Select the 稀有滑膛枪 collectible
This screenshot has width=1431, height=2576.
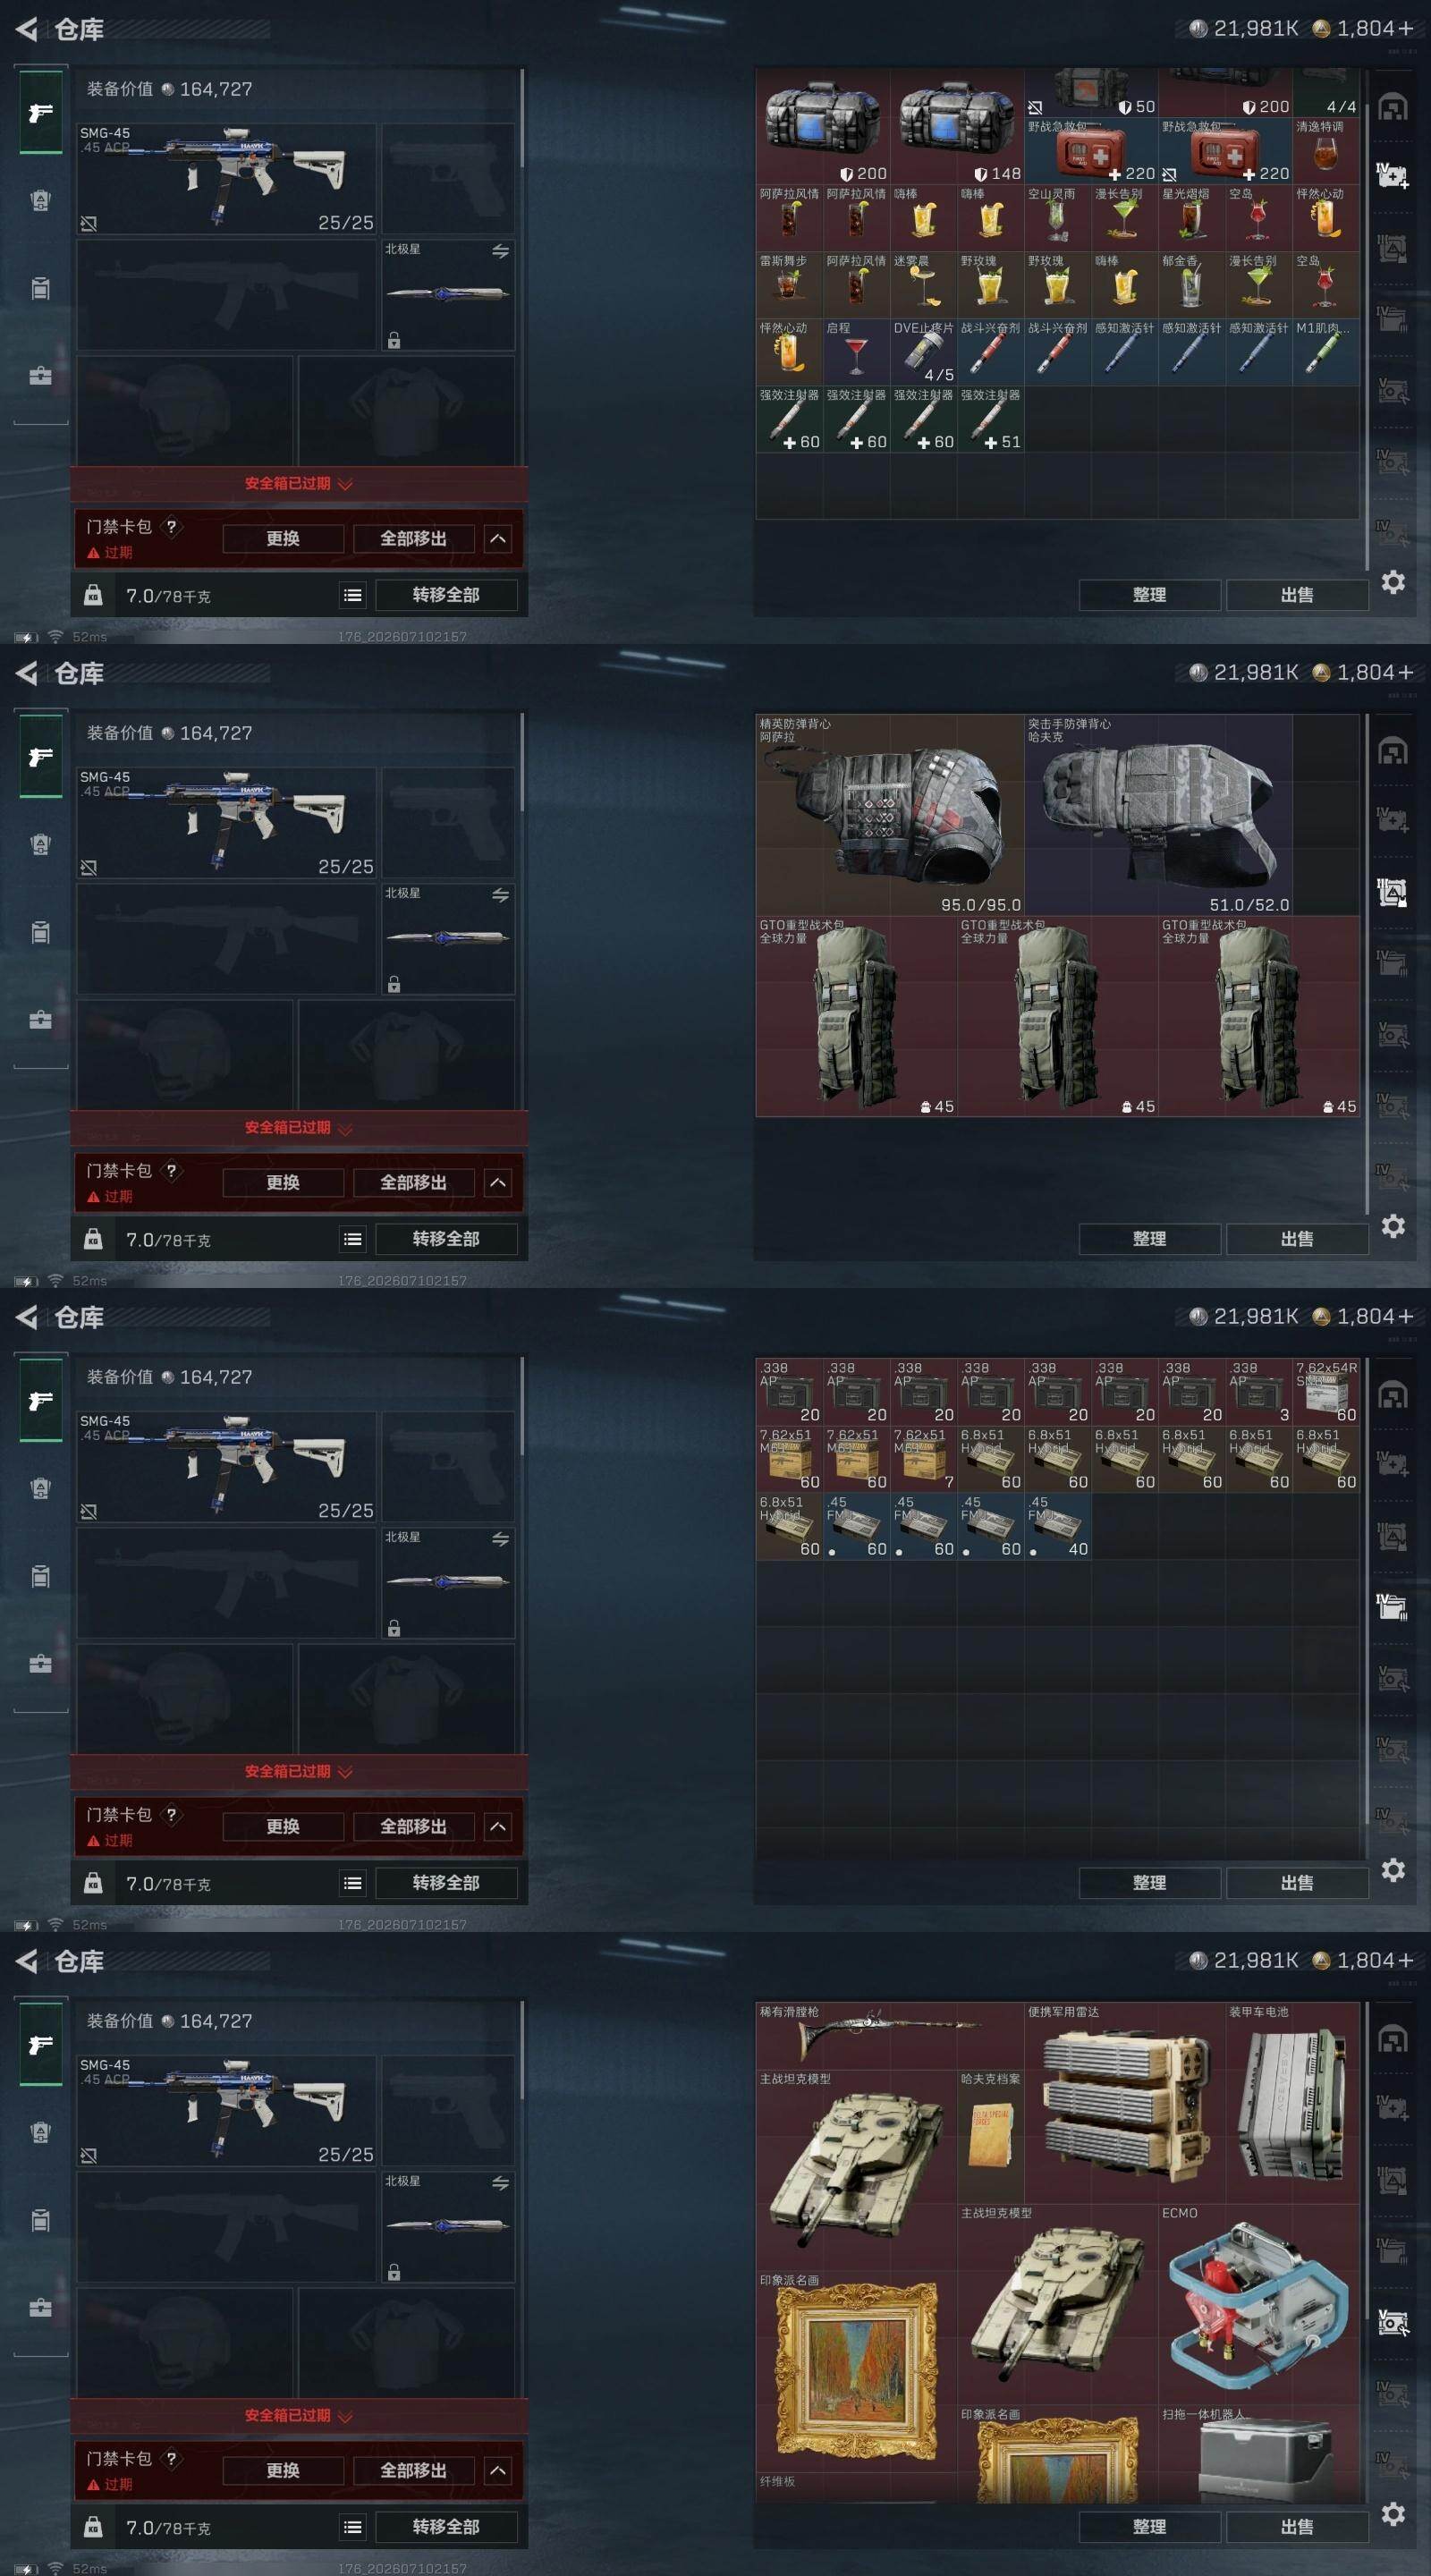pyautogui.click(x=890, y=2036)
